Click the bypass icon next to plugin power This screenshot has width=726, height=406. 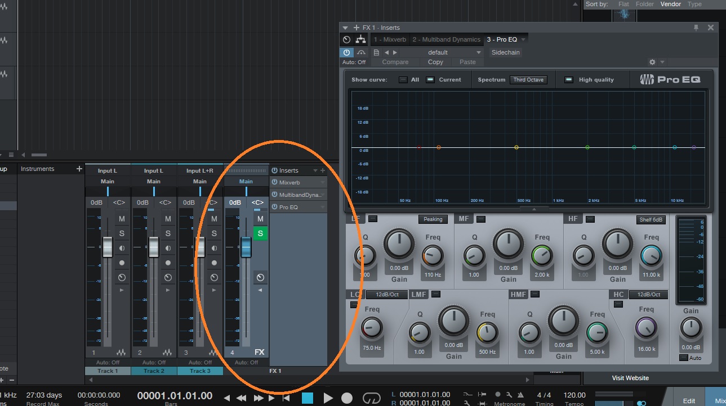point(361,52)
